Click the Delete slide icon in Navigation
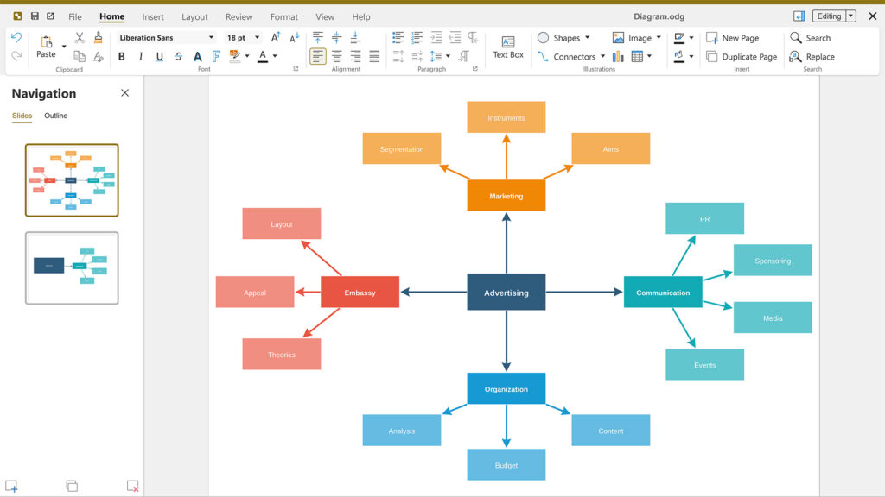The image size is (885, 497). pyautogui.click(x=132, y=486)
